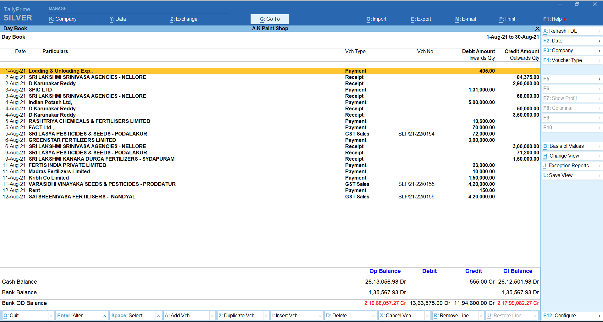
Task: Open J: Exception Reports
Action: coord(569,166)
